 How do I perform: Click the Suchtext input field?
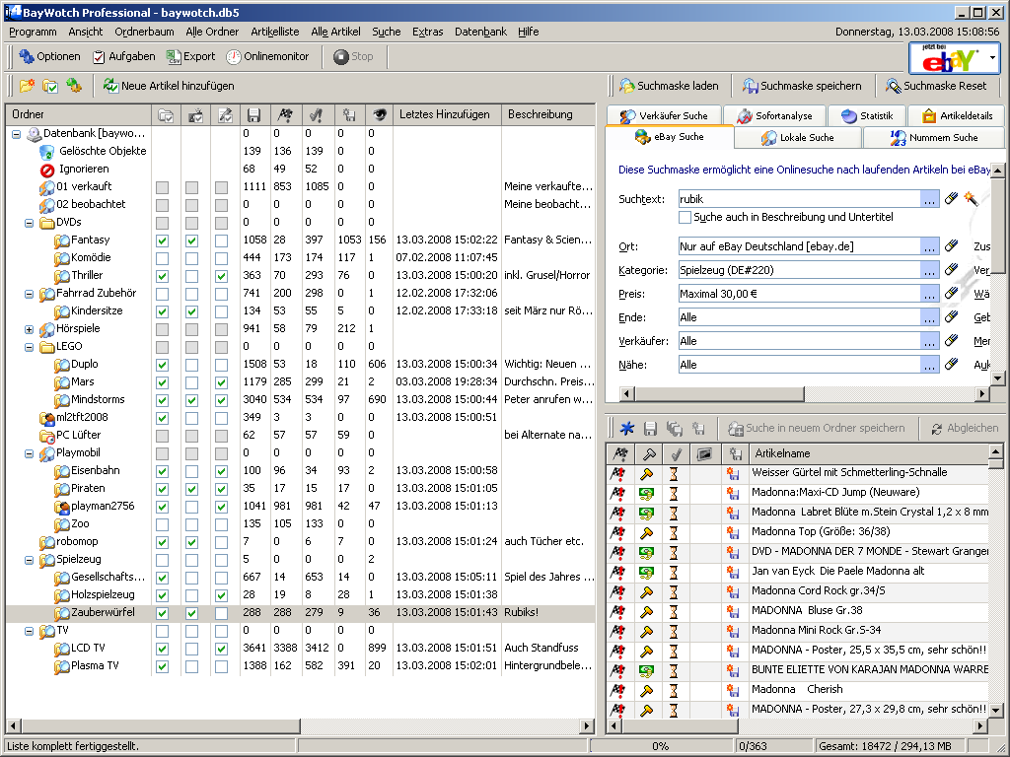[x=799, y=199]
